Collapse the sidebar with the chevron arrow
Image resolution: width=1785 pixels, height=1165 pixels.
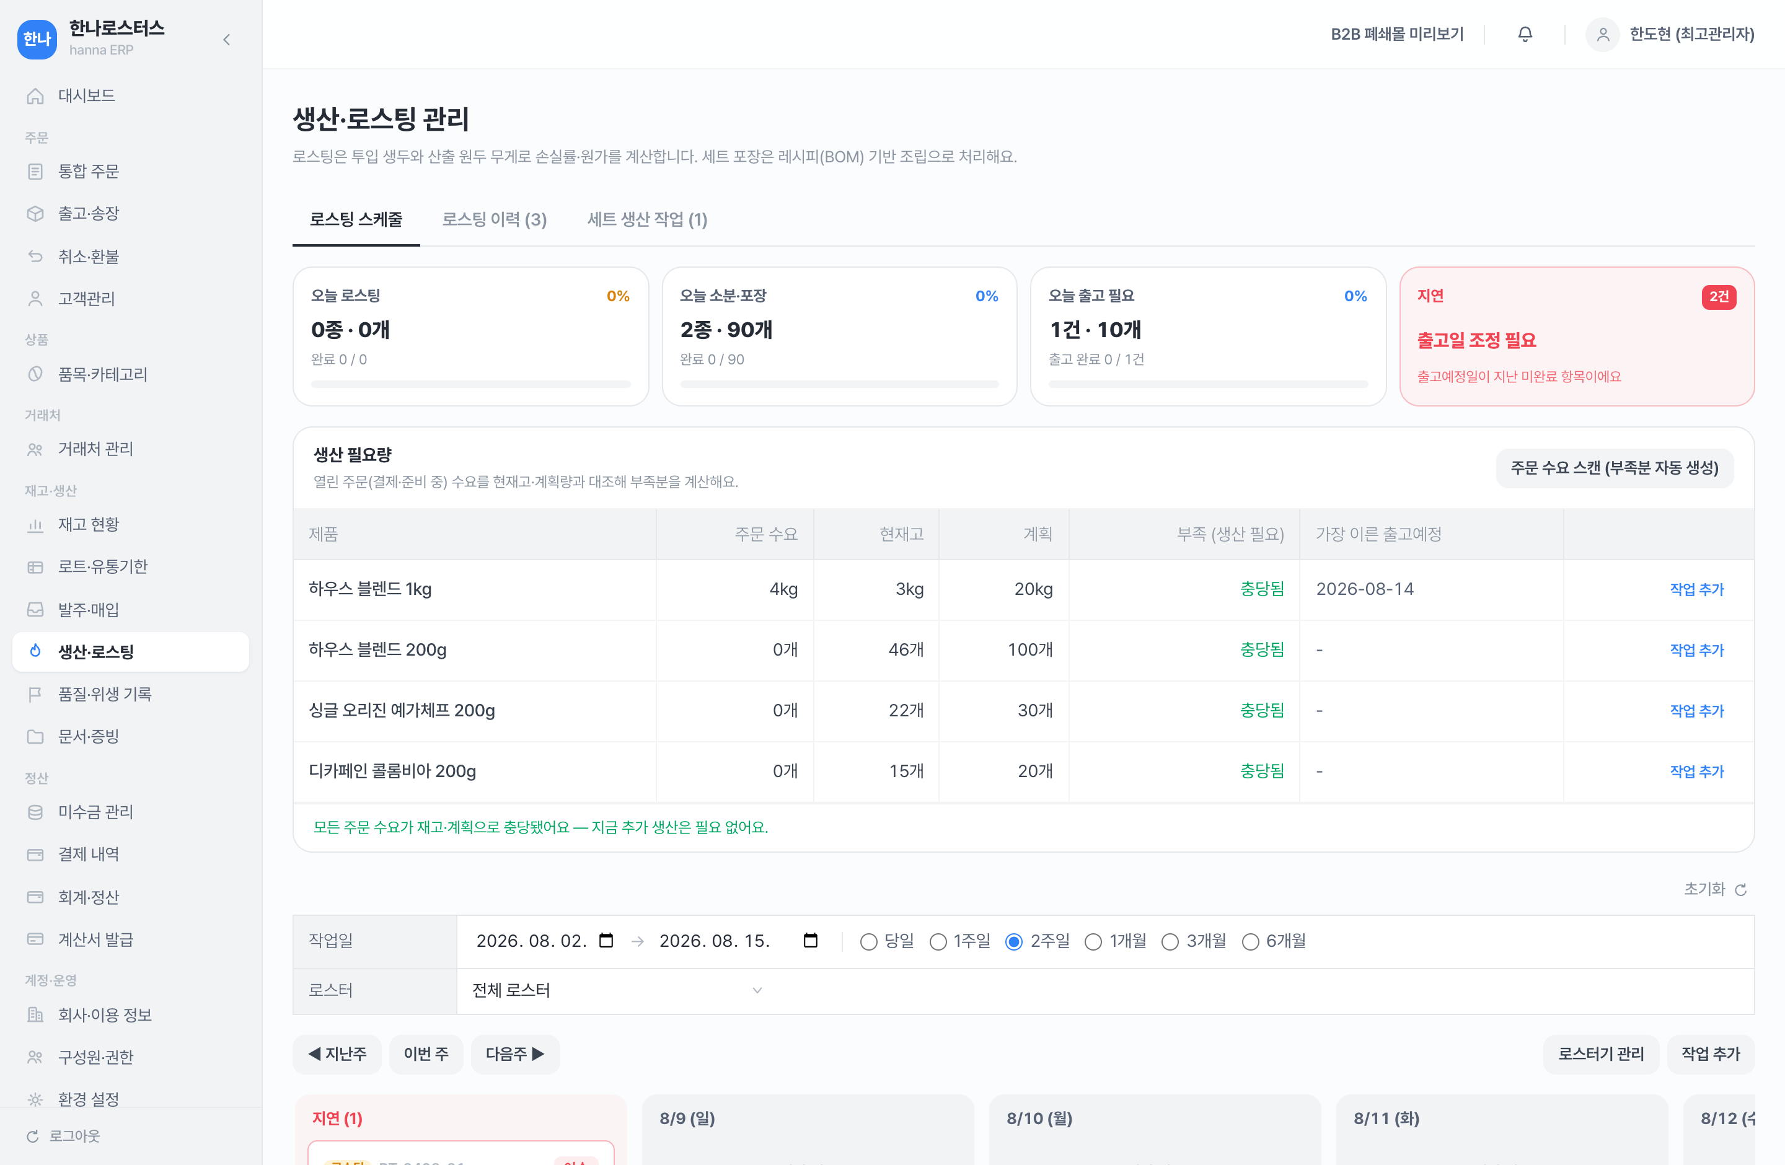pos(226,39)
